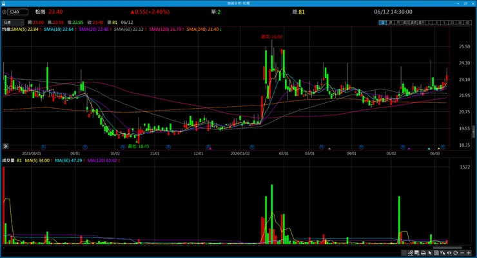Click the event marker near 10/02 date
Screen dimensions: 477x258
click(x=122, y=147)
